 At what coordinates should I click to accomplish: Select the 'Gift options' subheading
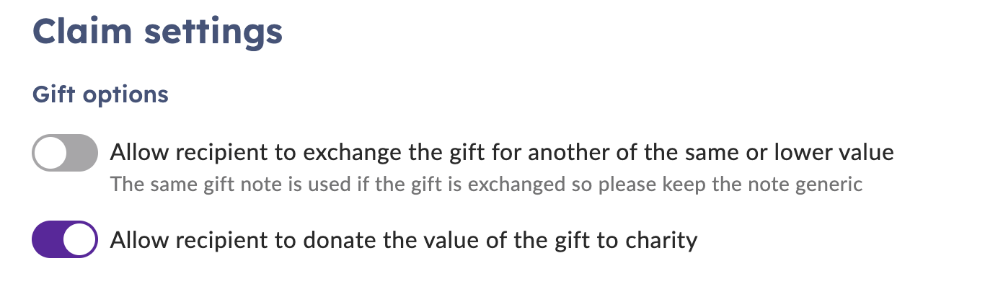pyautogui.click(x=100, y=95)
